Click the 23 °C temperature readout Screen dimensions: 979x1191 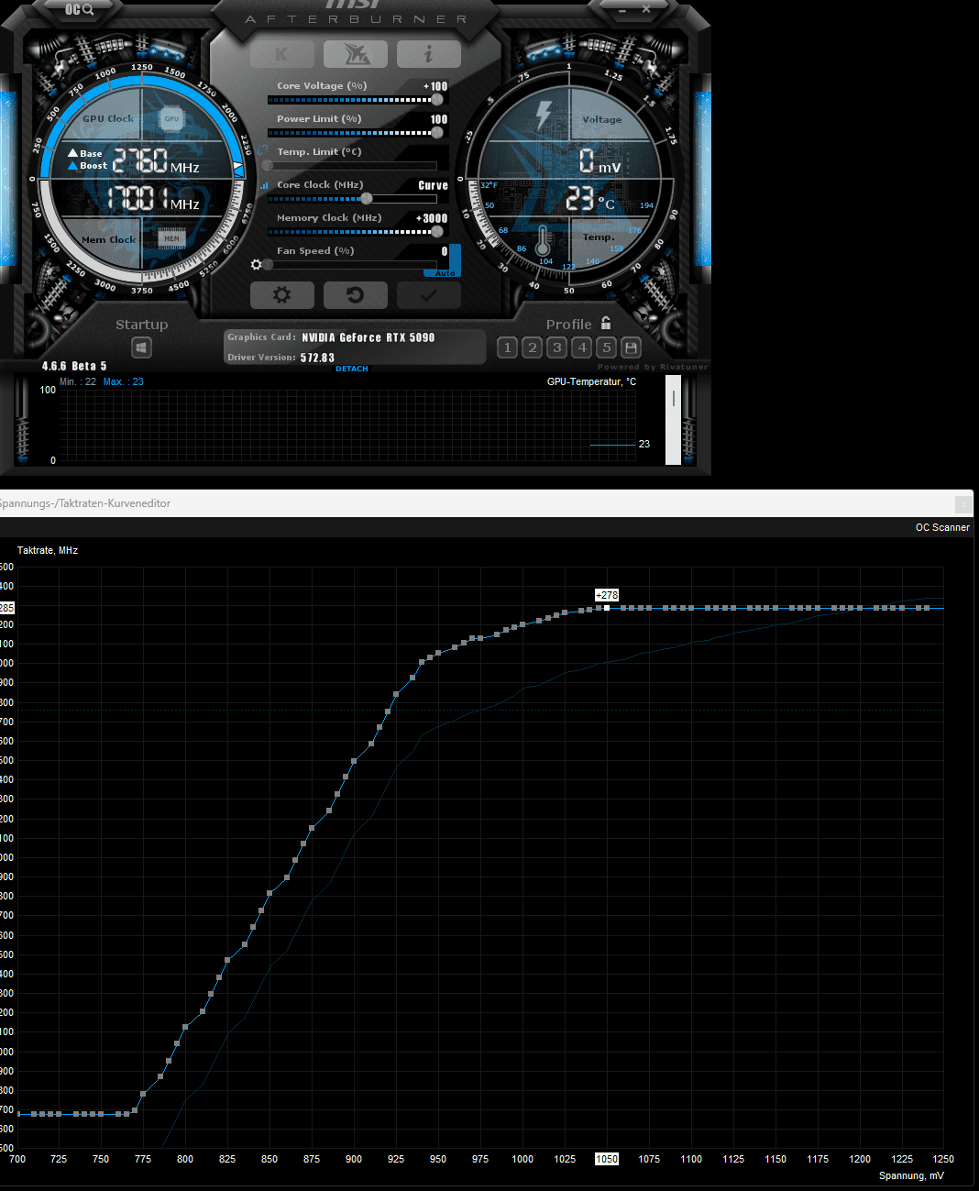point(590,199)
